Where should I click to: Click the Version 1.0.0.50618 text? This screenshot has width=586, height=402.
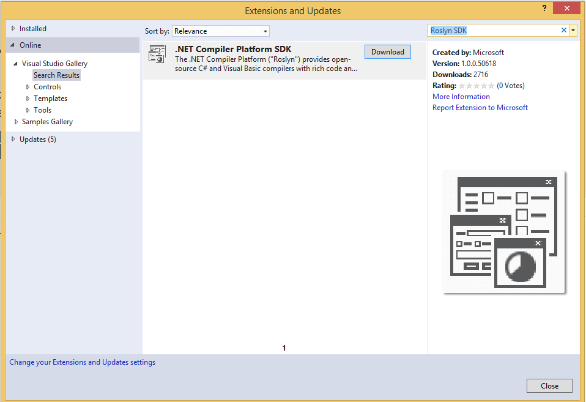point(464,64)
